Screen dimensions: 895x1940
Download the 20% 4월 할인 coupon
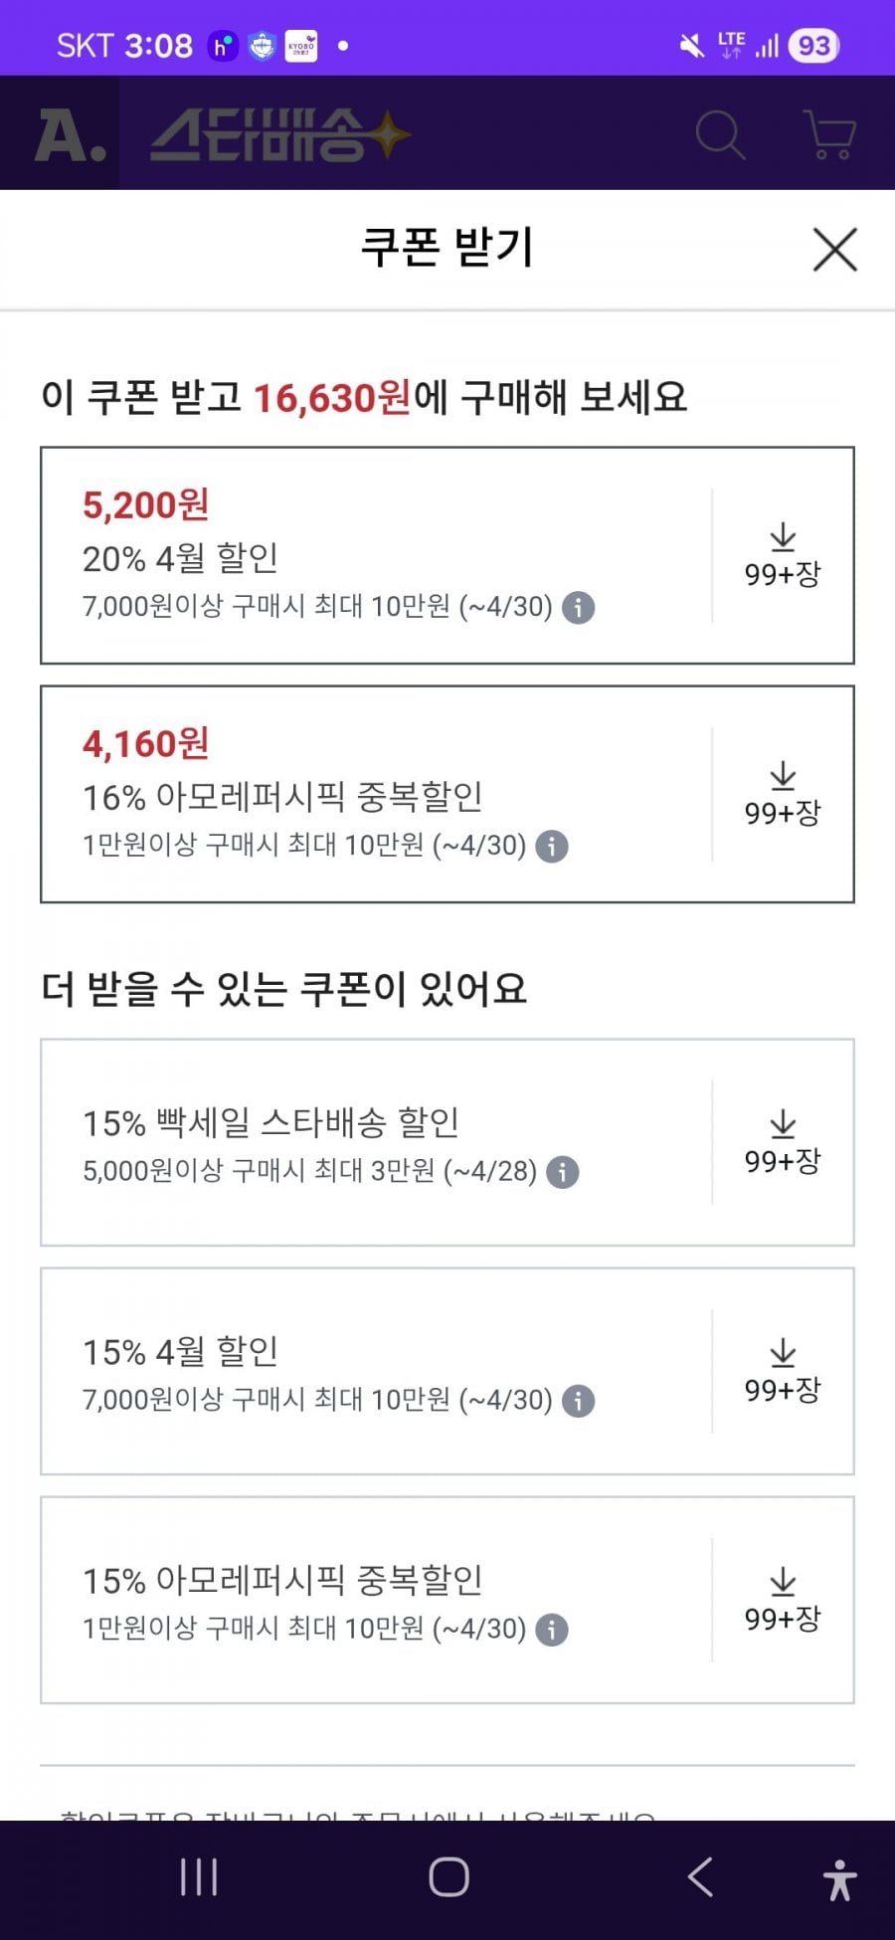pyautogui.click(x=783, y=555)
